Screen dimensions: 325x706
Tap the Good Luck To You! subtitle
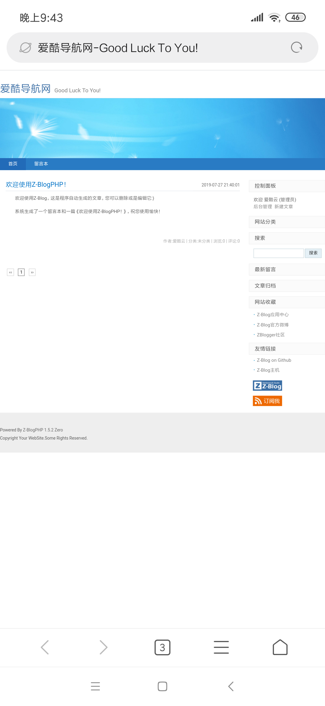77,91
